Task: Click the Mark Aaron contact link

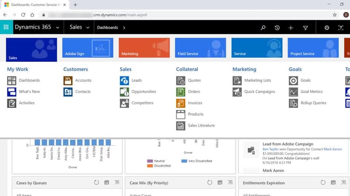Action: point(332,149)
